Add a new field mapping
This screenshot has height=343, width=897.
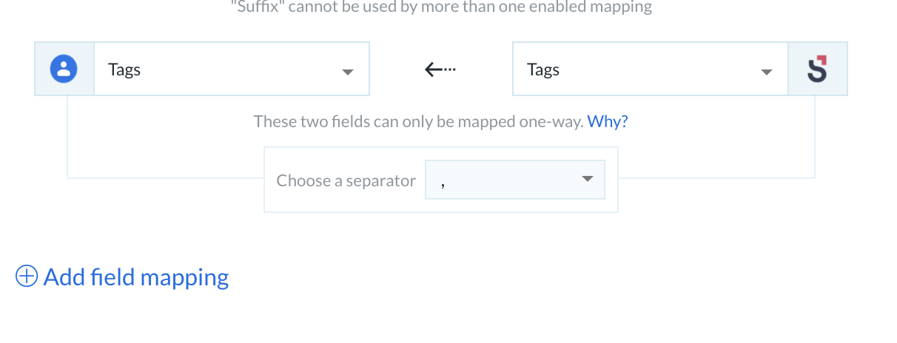122,276
